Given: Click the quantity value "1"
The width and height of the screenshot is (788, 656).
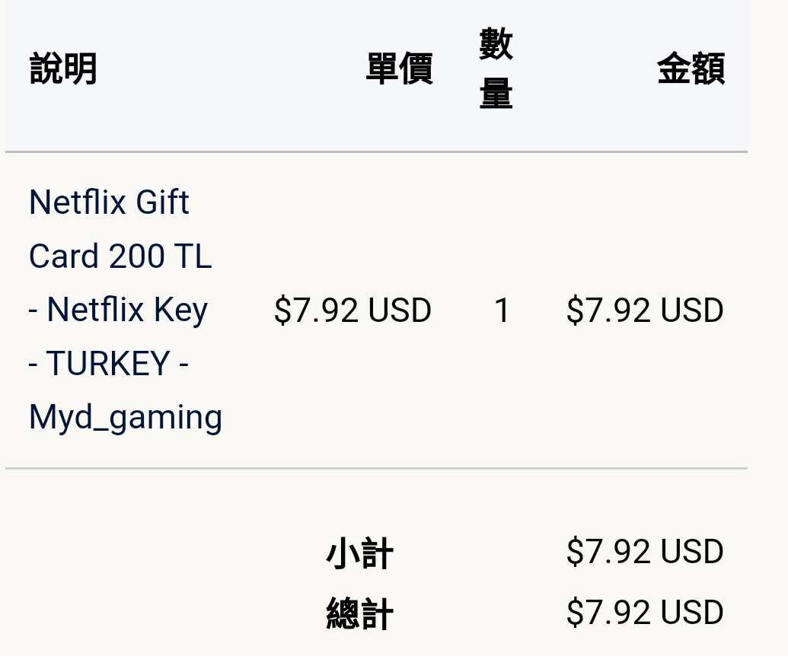Looking at the screenshot, I should (x=502, y=310).
